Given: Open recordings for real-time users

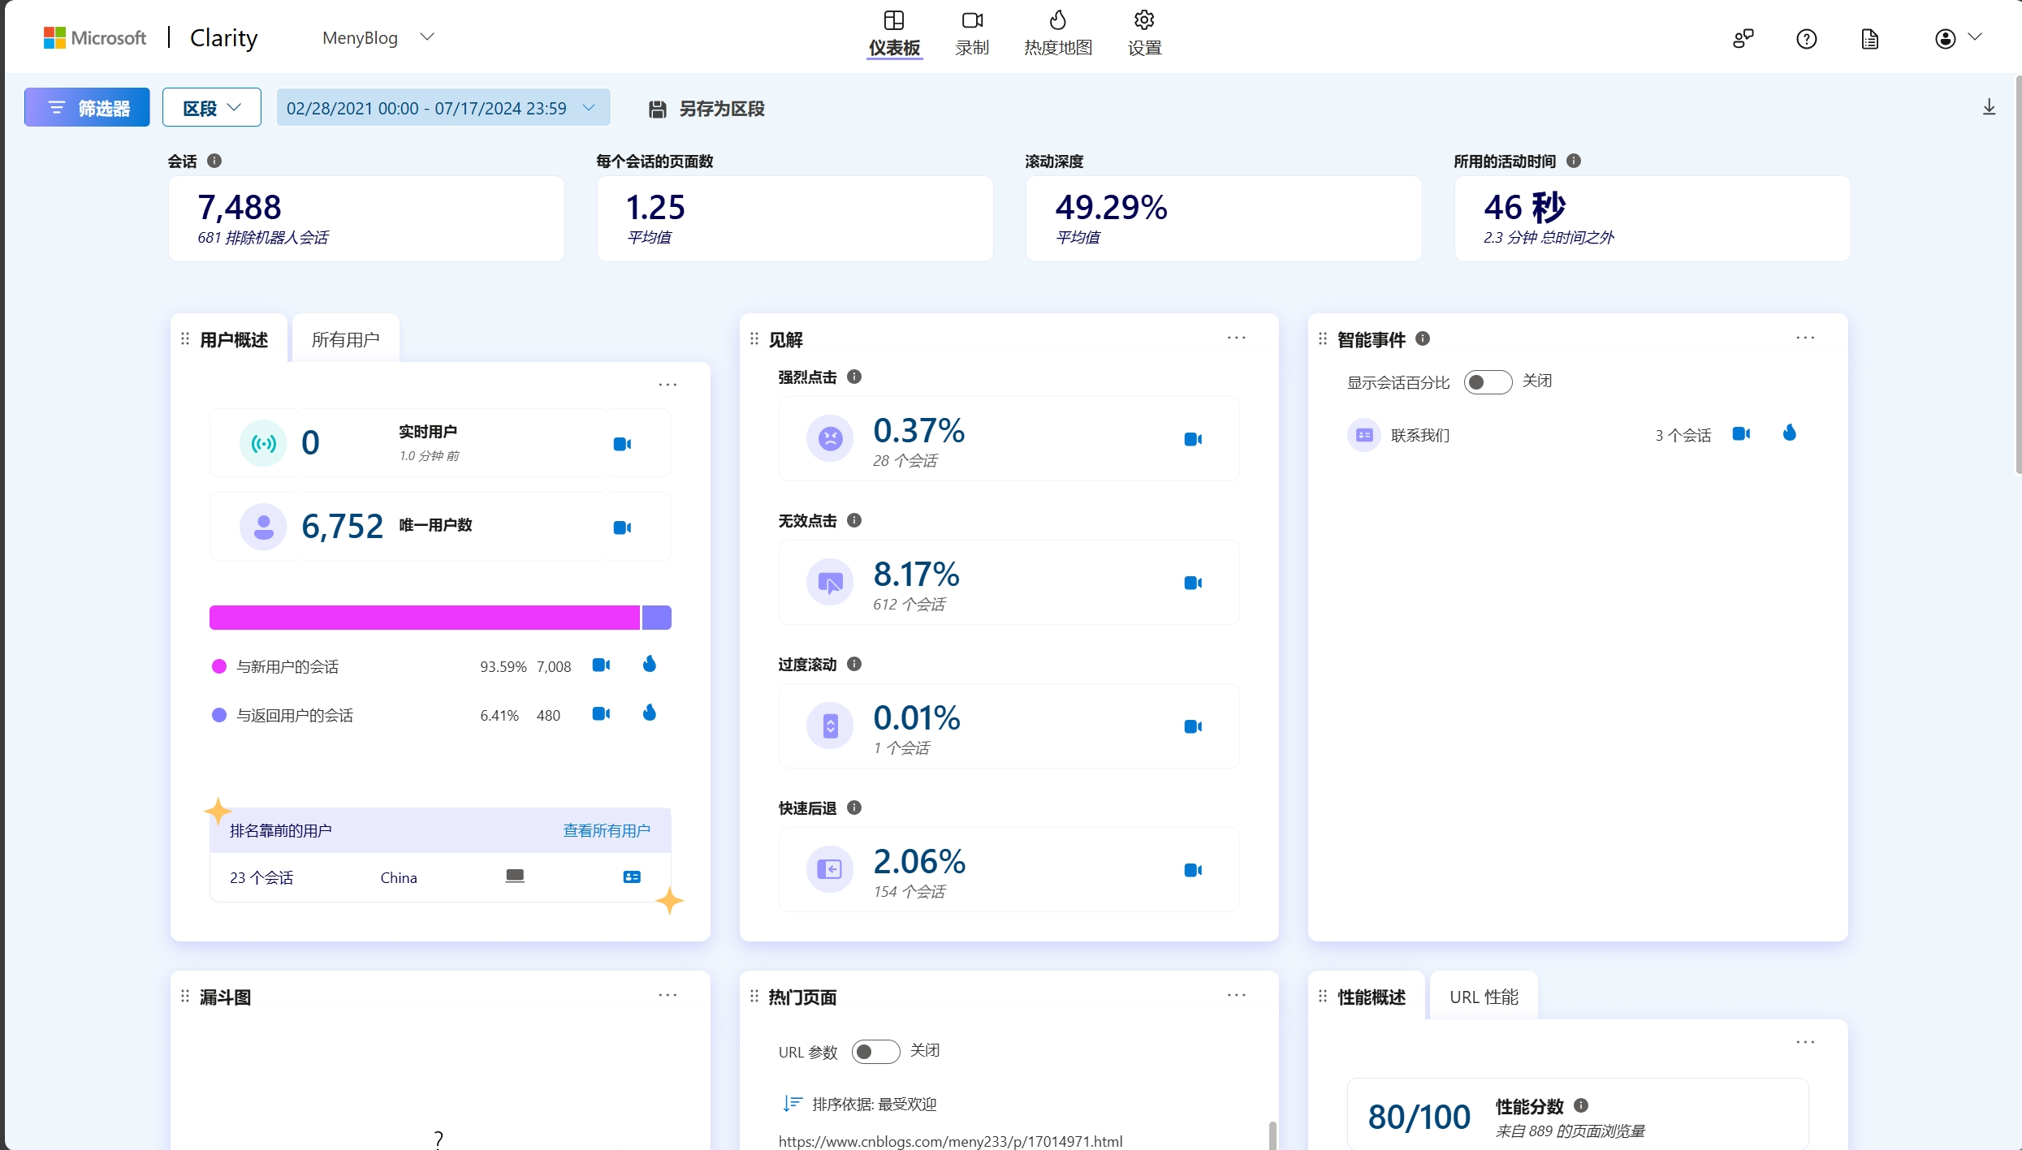Looking at the screenshot, I should click(x=622, y=444).
